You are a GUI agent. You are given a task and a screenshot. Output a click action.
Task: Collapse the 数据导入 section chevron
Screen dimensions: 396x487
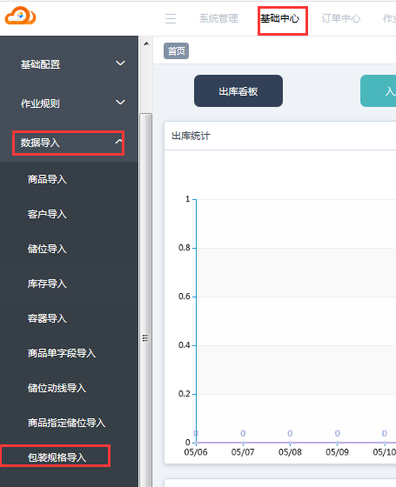tap(119, 142)
